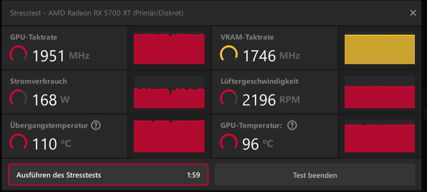Click the Übergangstemperatur label text
Screen dimensions: 427x192
pyautogui.click(x=49, y=126)
